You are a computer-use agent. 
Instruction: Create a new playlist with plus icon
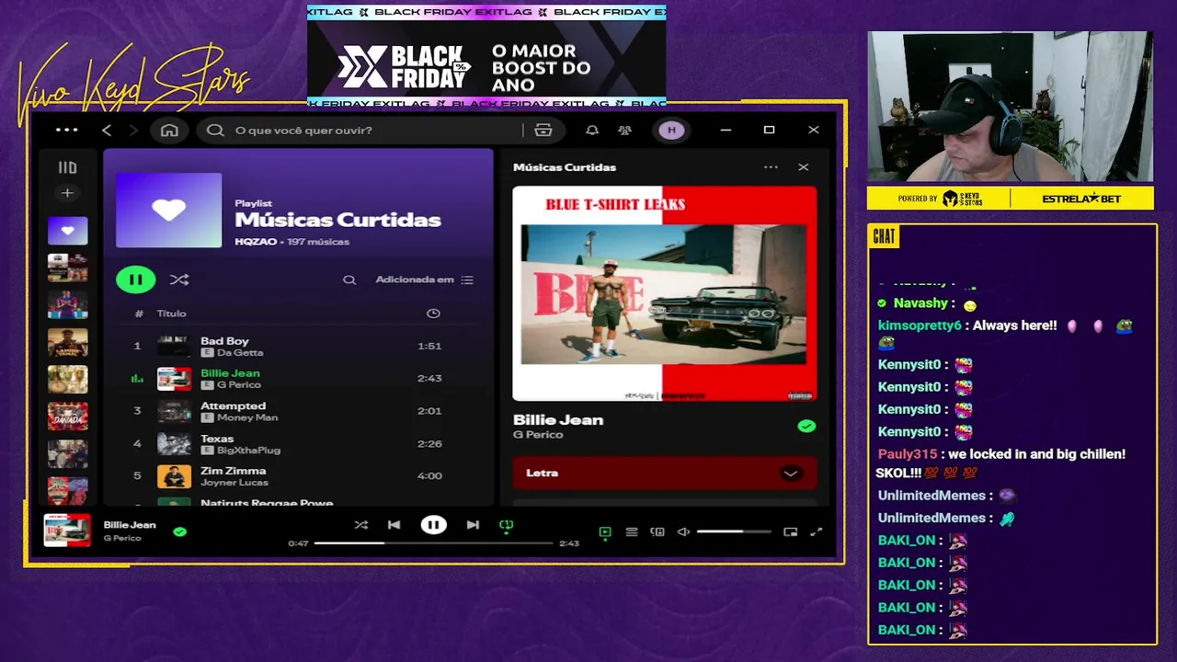[67, 193]
